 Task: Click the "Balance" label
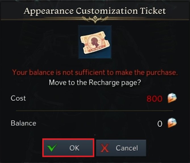pos(23,123)
